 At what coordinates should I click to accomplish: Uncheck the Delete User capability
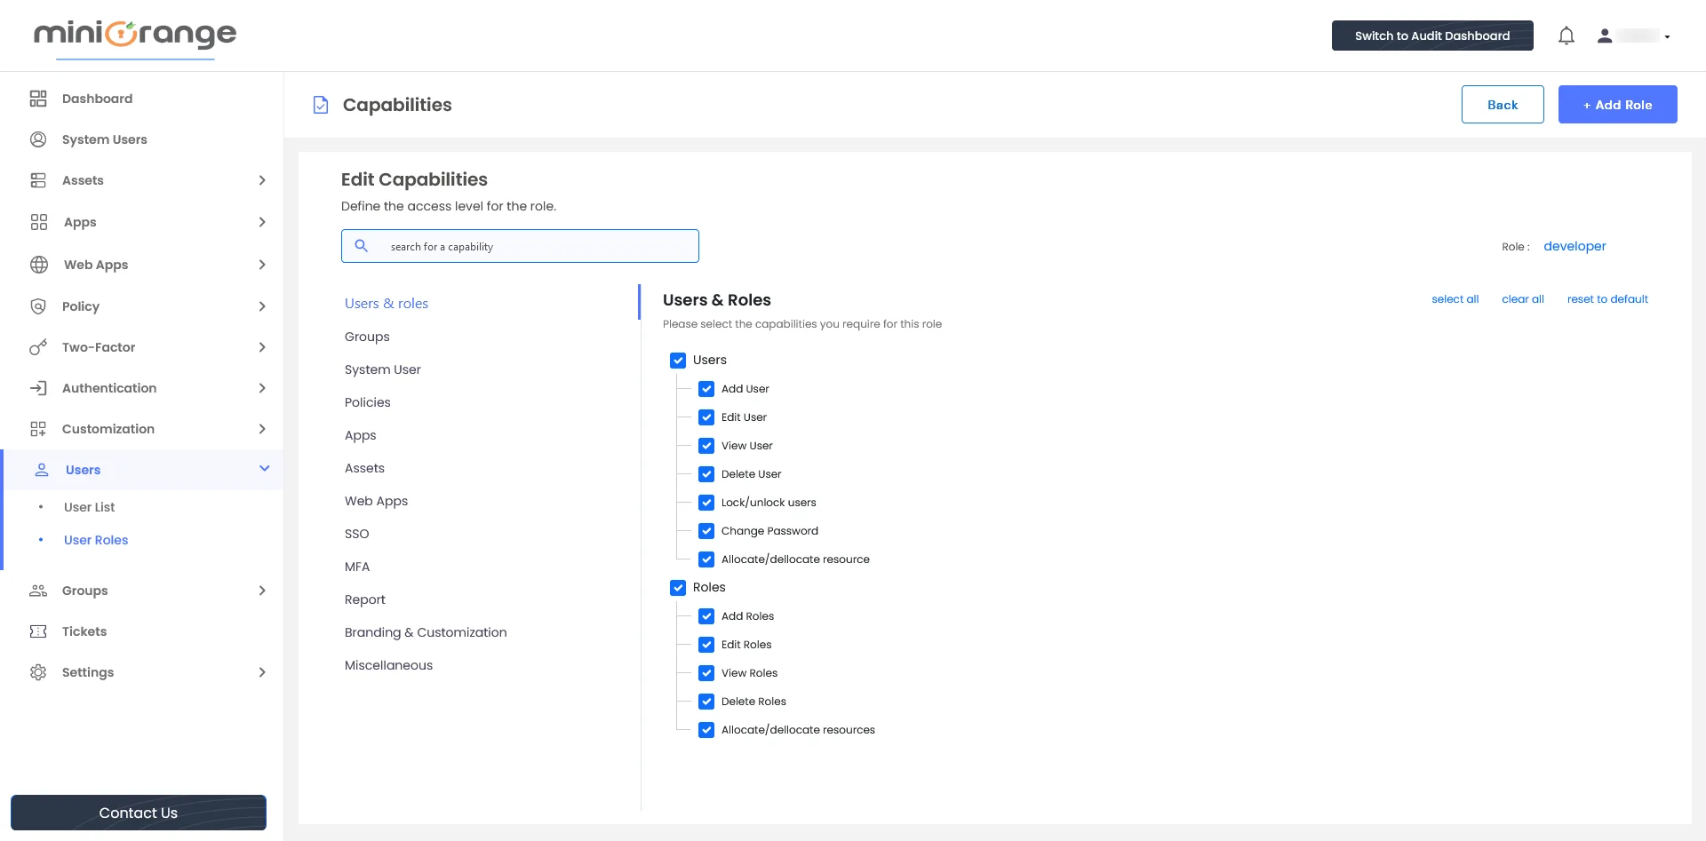coord(706,474)
